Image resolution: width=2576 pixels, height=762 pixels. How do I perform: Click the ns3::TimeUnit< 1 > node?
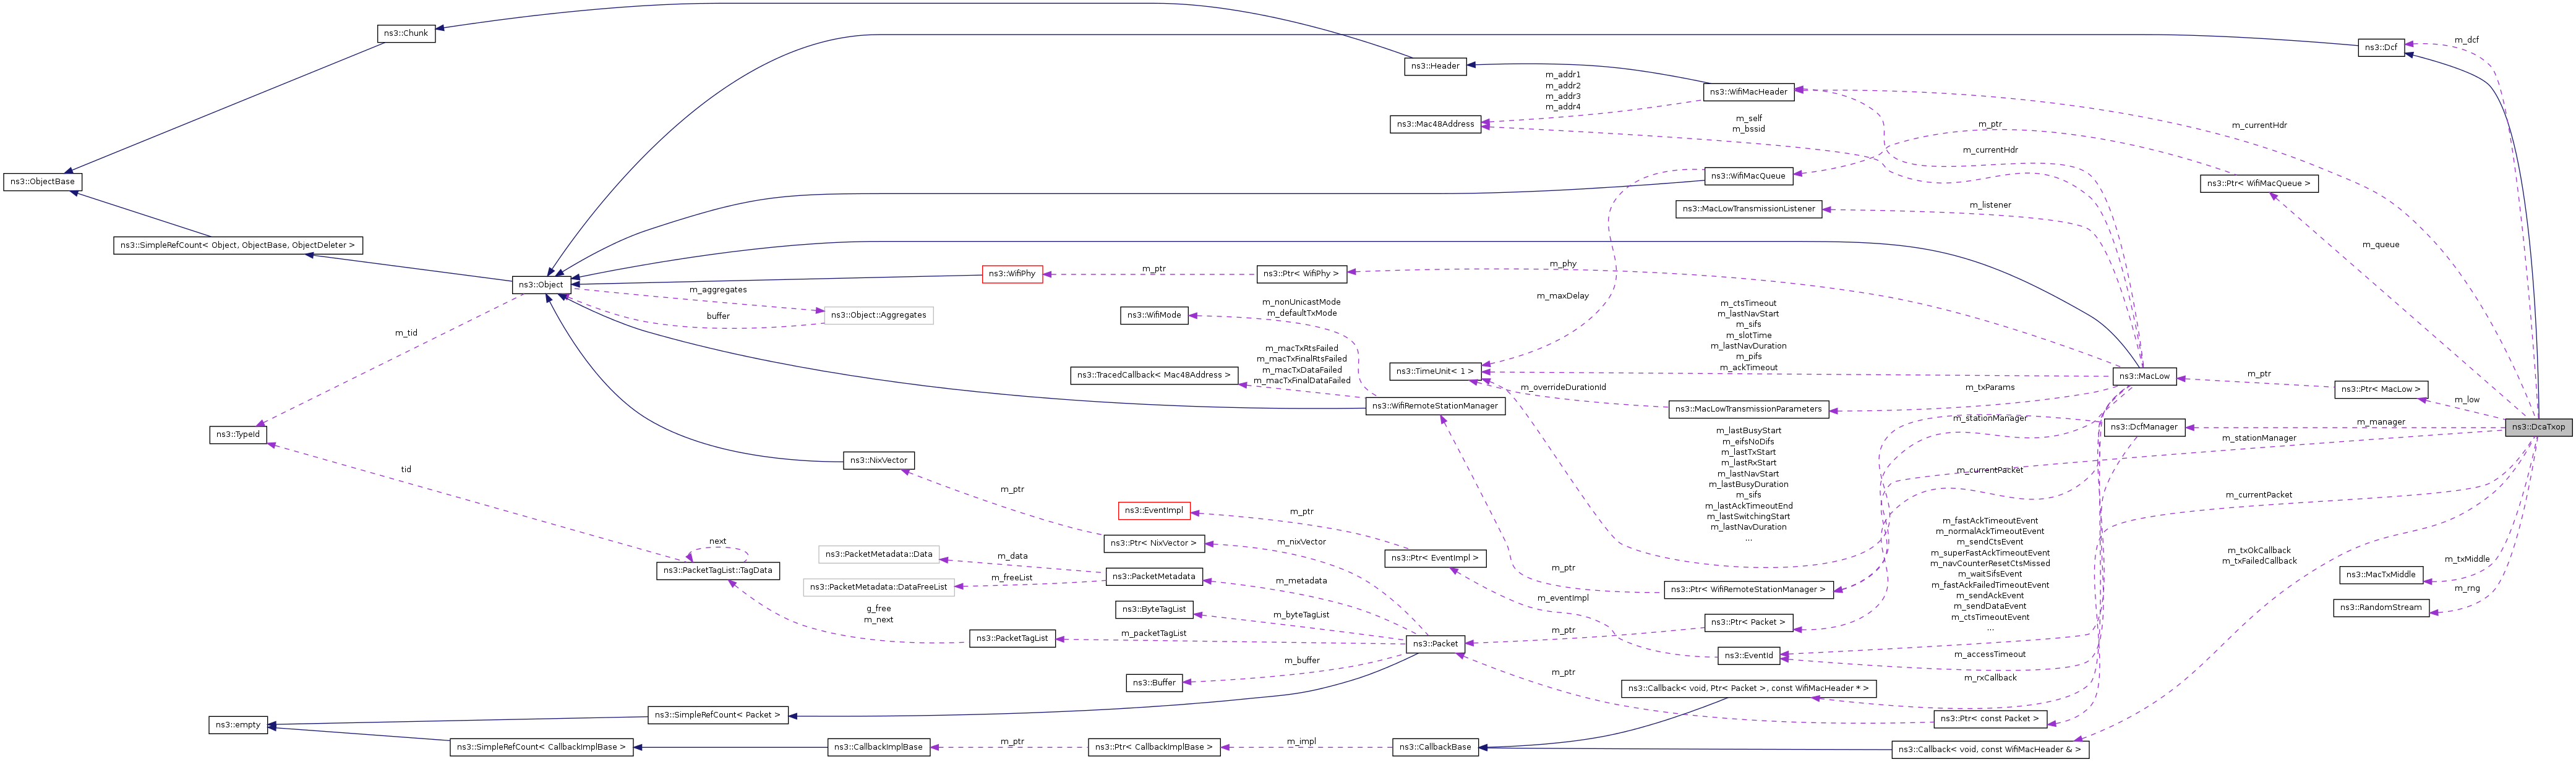(x=1435, y=371)
